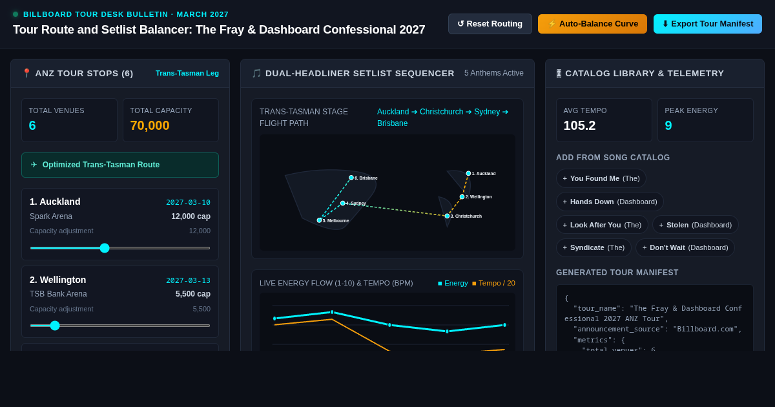Click the Total Capacity value 70,000
Image resolution: width=775 pixels, height=407 pixels.
(x=150, y=125)
